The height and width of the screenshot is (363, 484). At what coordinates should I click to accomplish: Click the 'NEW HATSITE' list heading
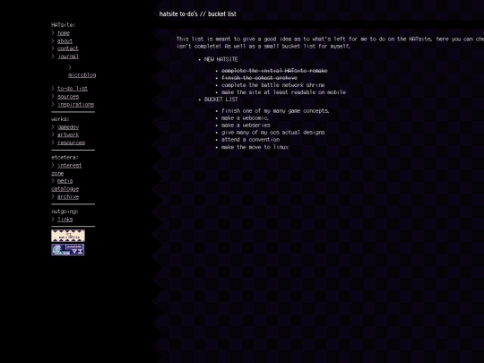pyautogui.click(x=221, y=59)
